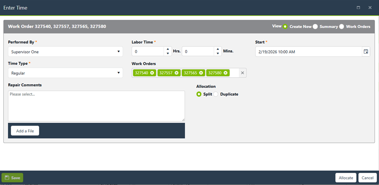Image resolution: width=379 pixels, height=185 pixels.
Task: Close the Enter Time dialog
Action: point(370,7)
